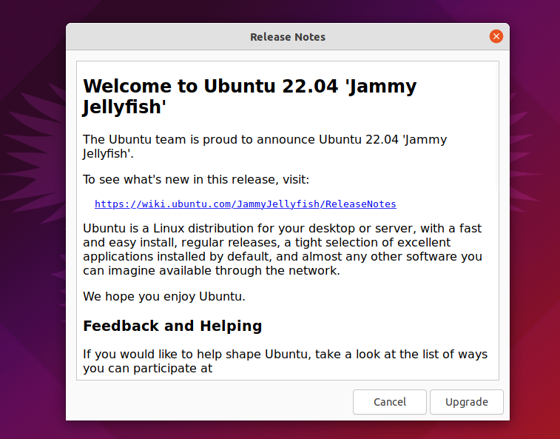This screenshot has height=439, width=560.
Task: Click the 'Release Notes' title bar text
Action: coord(288,37)
